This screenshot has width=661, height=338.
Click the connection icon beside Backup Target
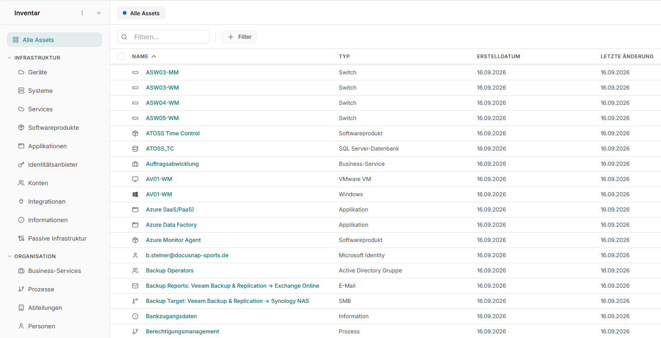click(x=135, y=301)
